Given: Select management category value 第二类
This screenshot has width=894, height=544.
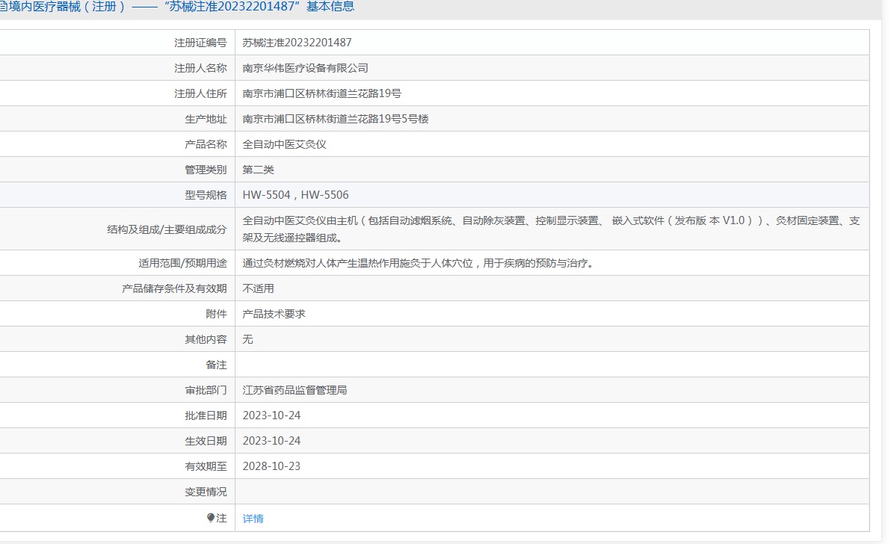Looking at the screenshot, I should pyautogui.click(x=259, y=170).
